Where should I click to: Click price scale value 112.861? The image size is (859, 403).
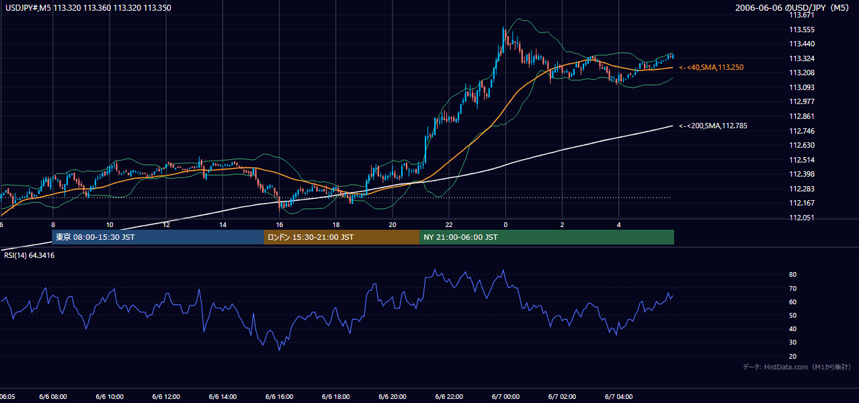coord(801,116)
